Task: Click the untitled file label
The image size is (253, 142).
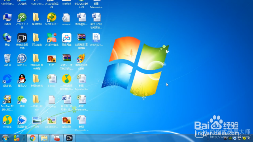Action: tap(66, 4)
